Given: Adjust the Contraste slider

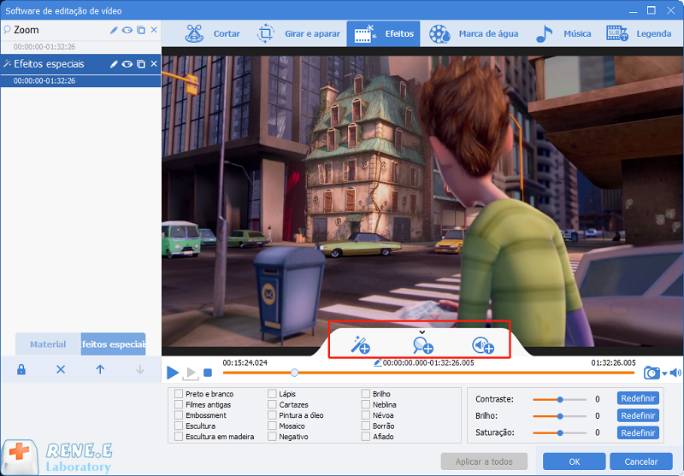Looking at the screenshot, I should click(x=560, y=399).
